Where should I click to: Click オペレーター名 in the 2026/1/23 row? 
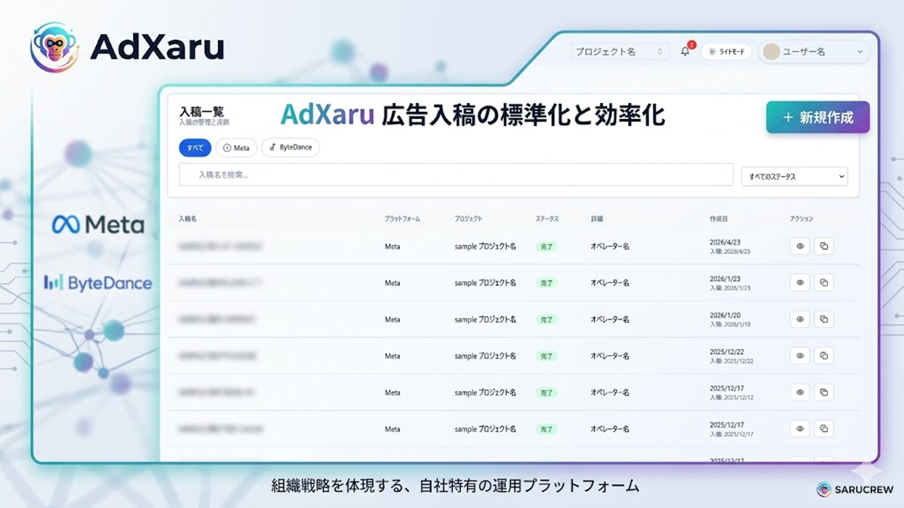610,283
